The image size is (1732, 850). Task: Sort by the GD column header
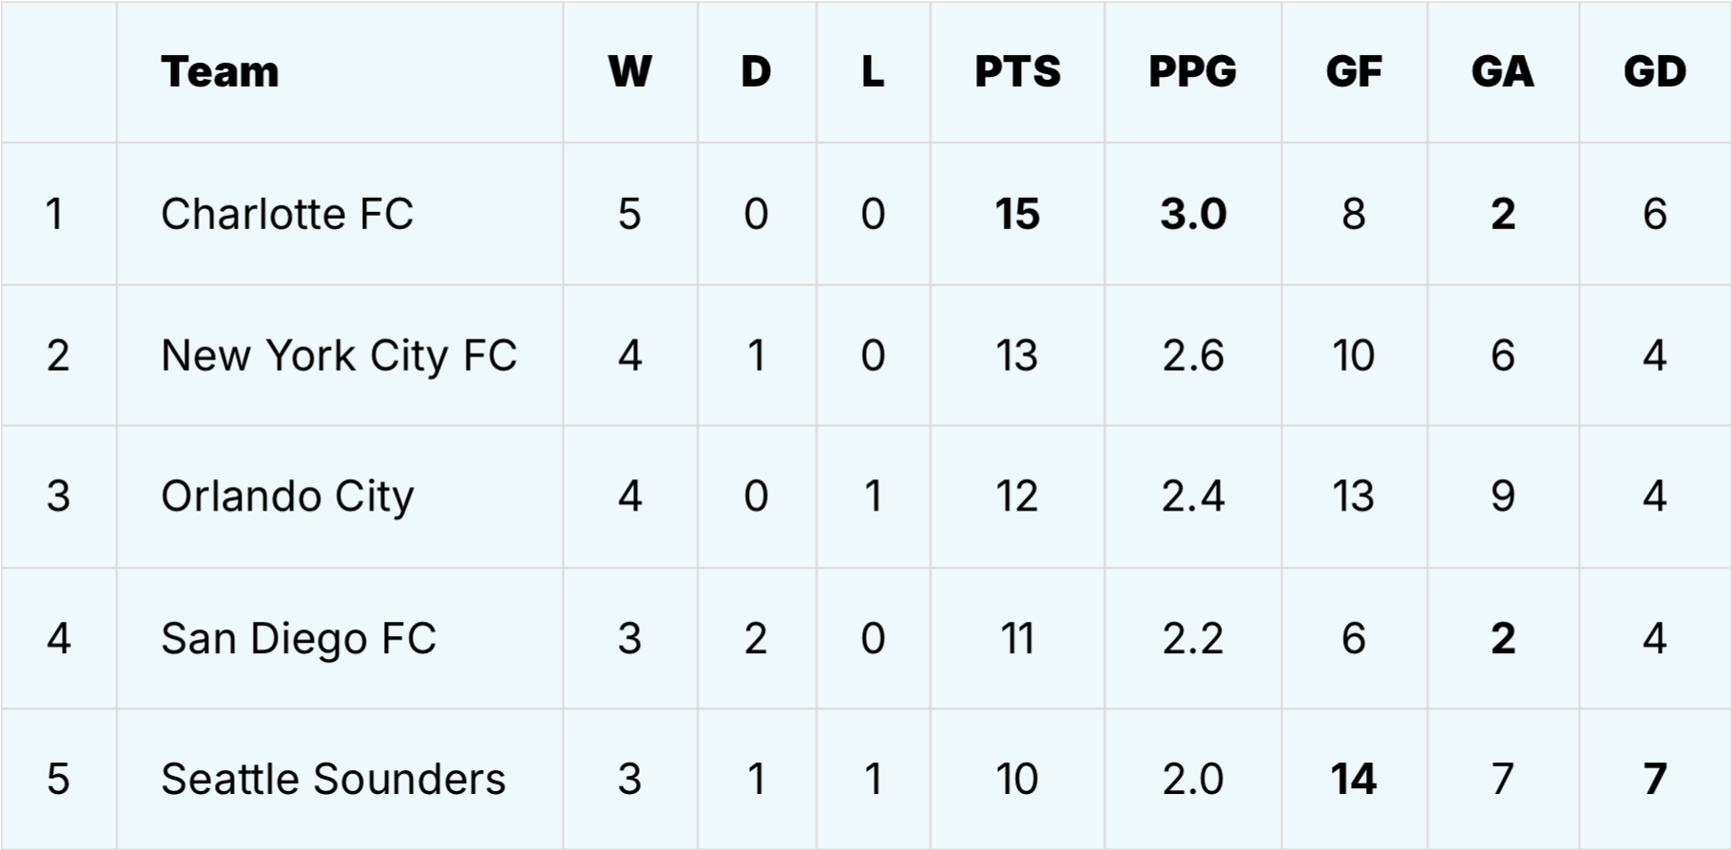click(x=1655, y=72)
